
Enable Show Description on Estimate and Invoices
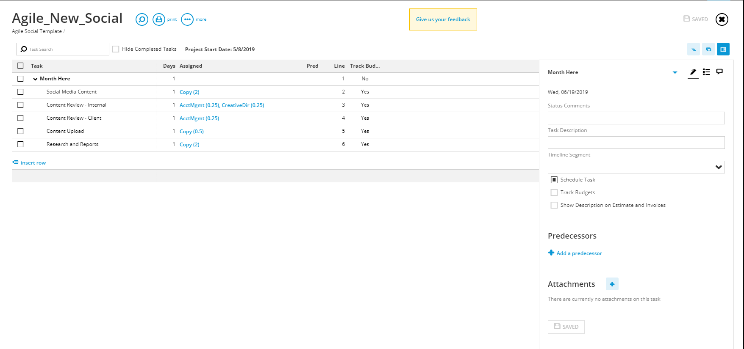554,205
